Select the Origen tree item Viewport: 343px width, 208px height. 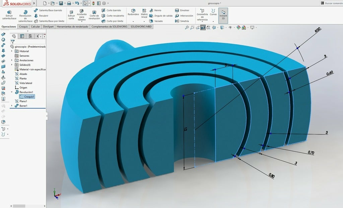tap(21, 87)
